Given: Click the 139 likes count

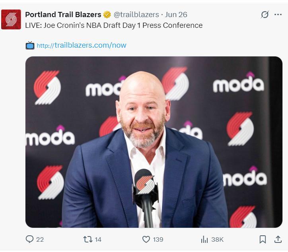Looking at the screenshot, I should [x=158, y=239].
